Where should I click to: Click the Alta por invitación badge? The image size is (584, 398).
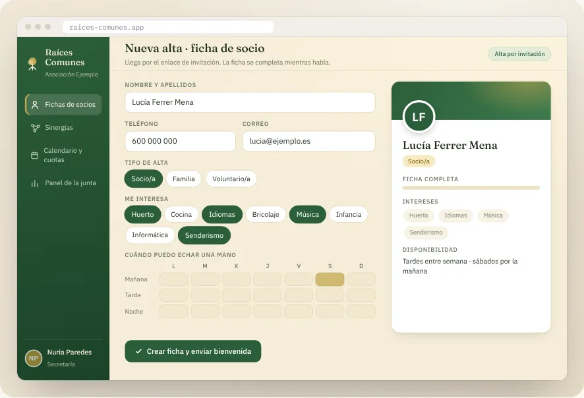(x=519, y=54)
